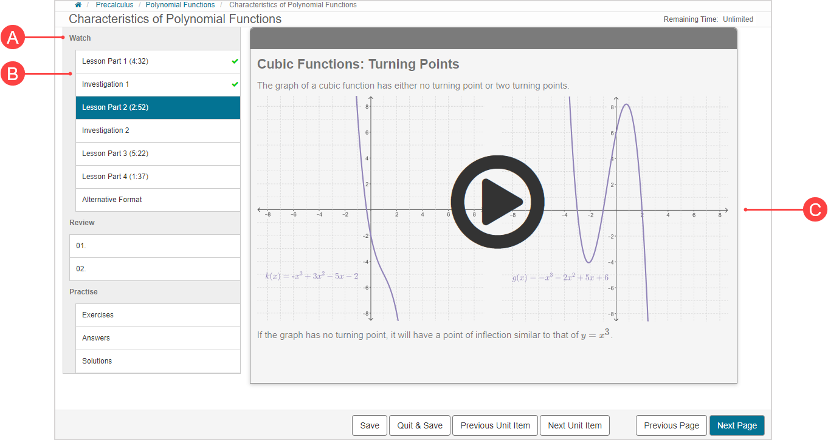Play the Cubic Functions video
The image size is (828, 440).
[497, 201]
